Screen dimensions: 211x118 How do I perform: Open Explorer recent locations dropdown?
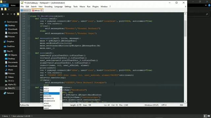point(11,14)
